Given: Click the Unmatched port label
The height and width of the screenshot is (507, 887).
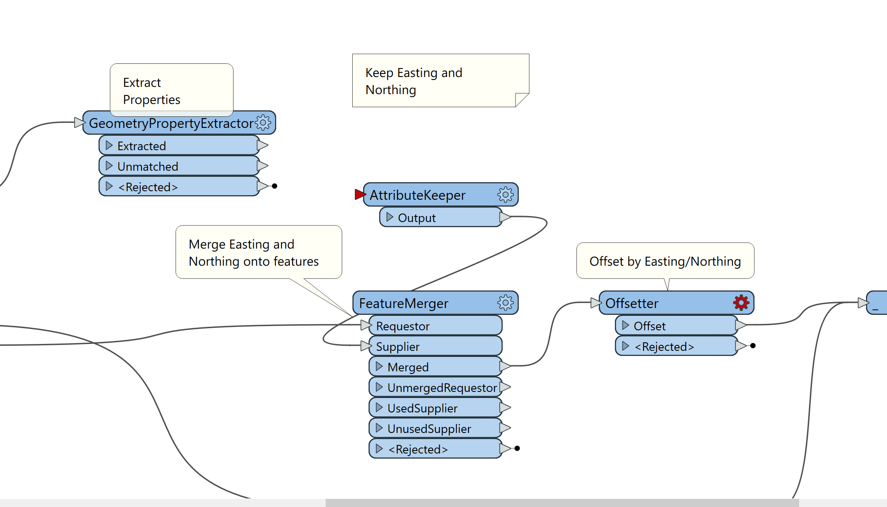Looking at the screenshot, I should 148,166.
